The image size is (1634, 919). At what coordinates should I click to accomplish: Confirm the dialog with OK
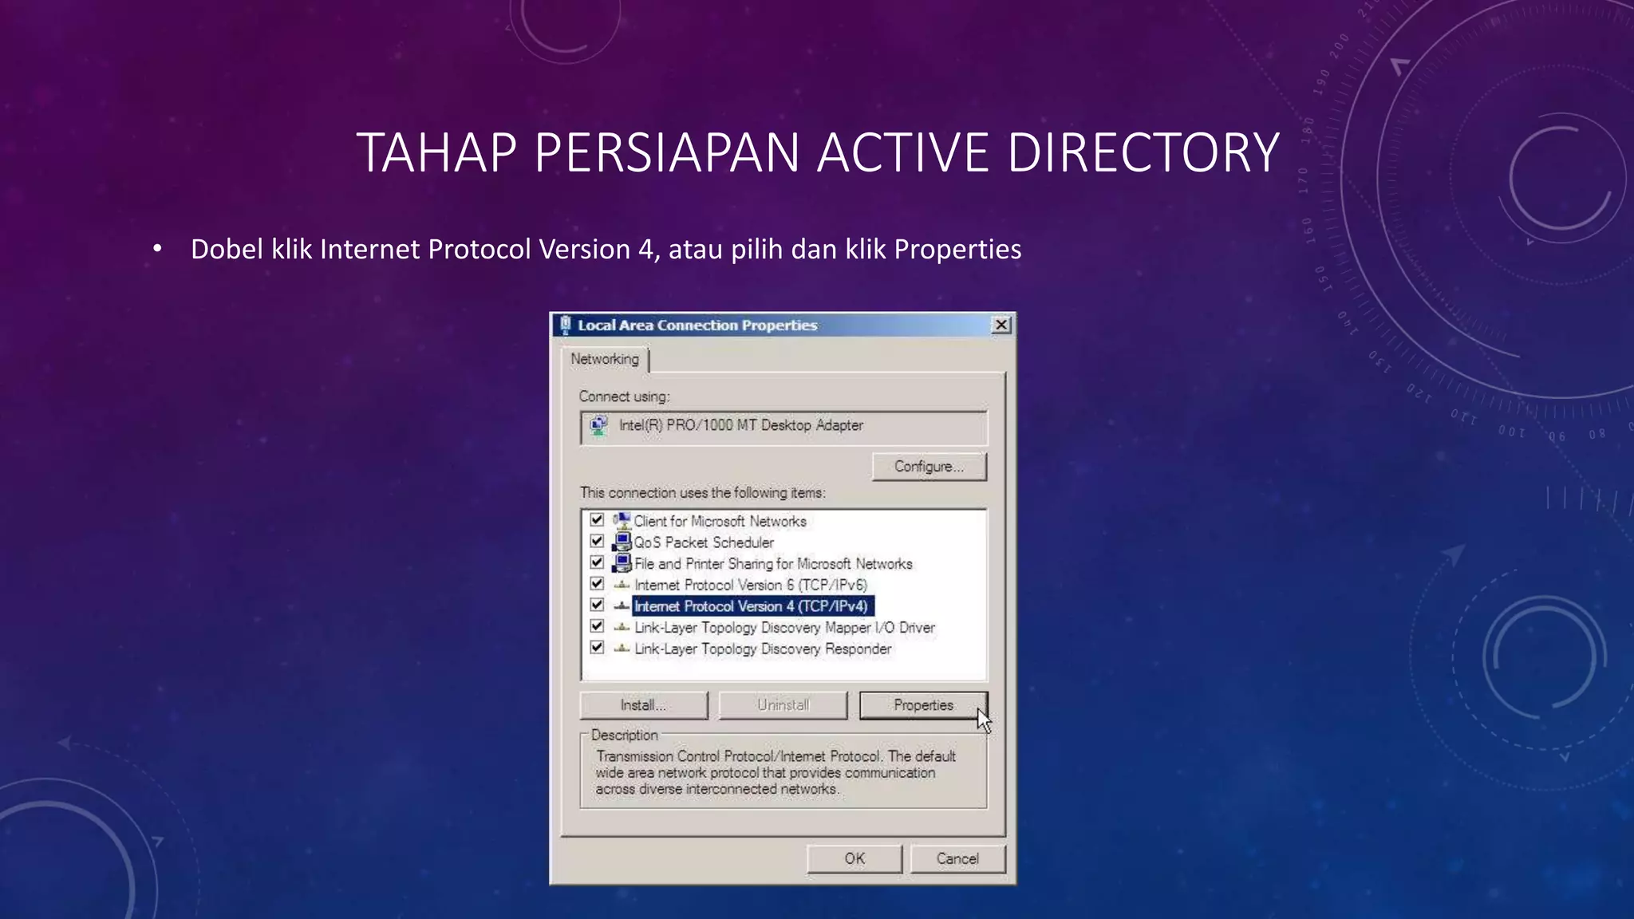pyautogui.click(x=854, y=859)
